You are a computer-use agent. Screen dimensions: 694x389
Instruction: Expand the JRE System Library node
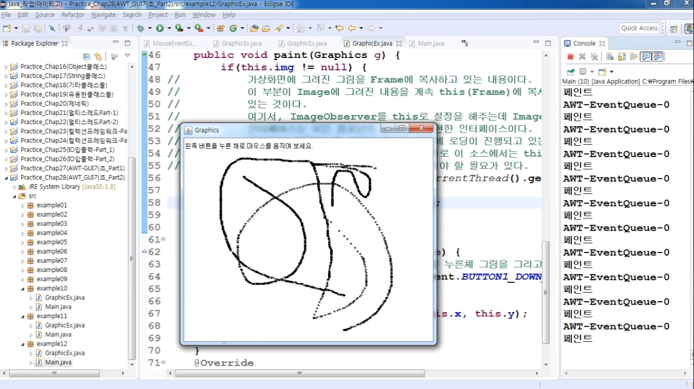pos(15,187)
